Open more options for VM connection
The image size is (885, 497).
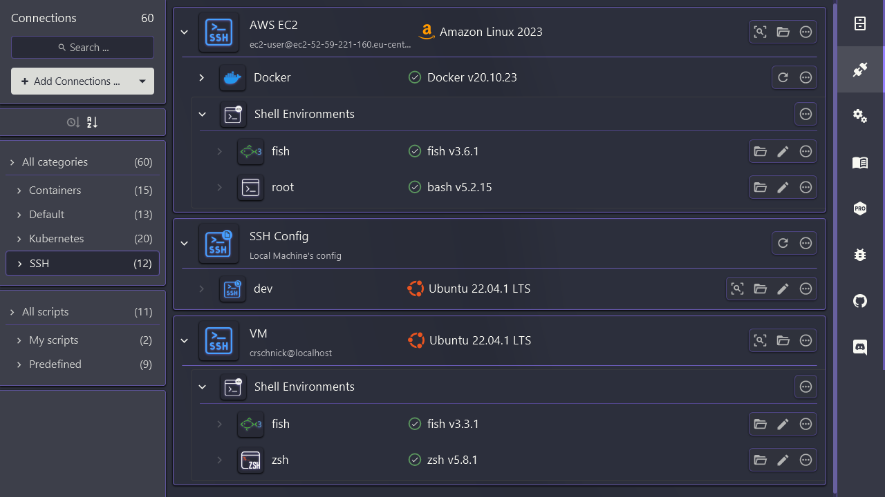[805, 340]
